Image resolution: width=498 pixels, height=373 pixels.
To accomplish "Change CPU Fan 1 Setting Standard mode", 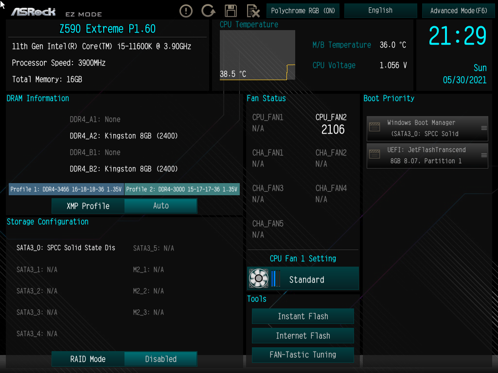I will (303, 278).
